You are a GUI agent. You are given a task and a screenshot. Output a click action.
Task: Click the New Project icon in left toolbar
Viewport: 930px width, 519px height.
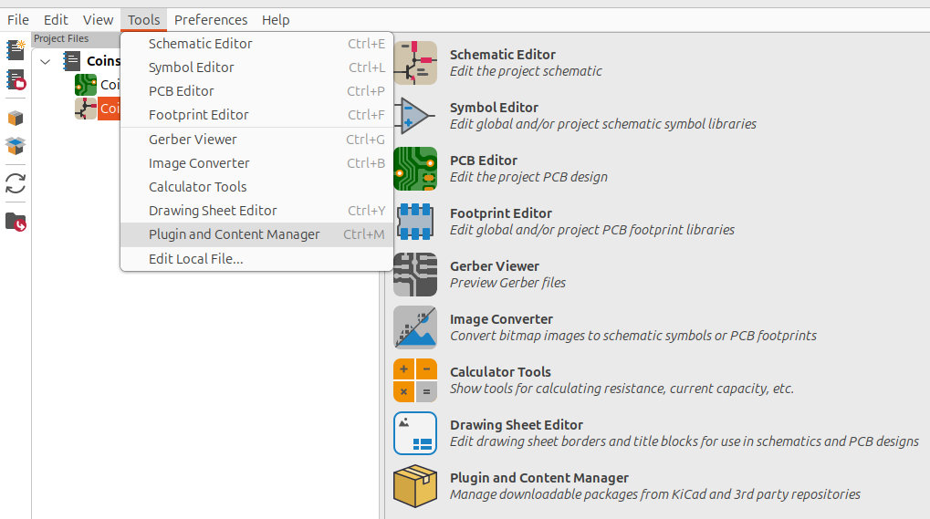[16, 50]
